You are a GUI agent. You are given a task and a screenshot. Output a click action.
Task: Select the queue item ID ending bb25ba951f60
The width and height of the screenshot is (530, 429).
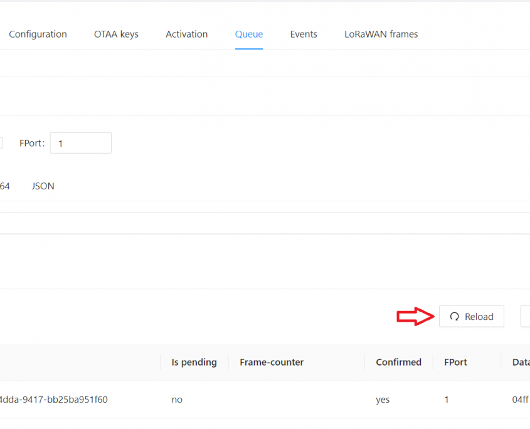53,400
